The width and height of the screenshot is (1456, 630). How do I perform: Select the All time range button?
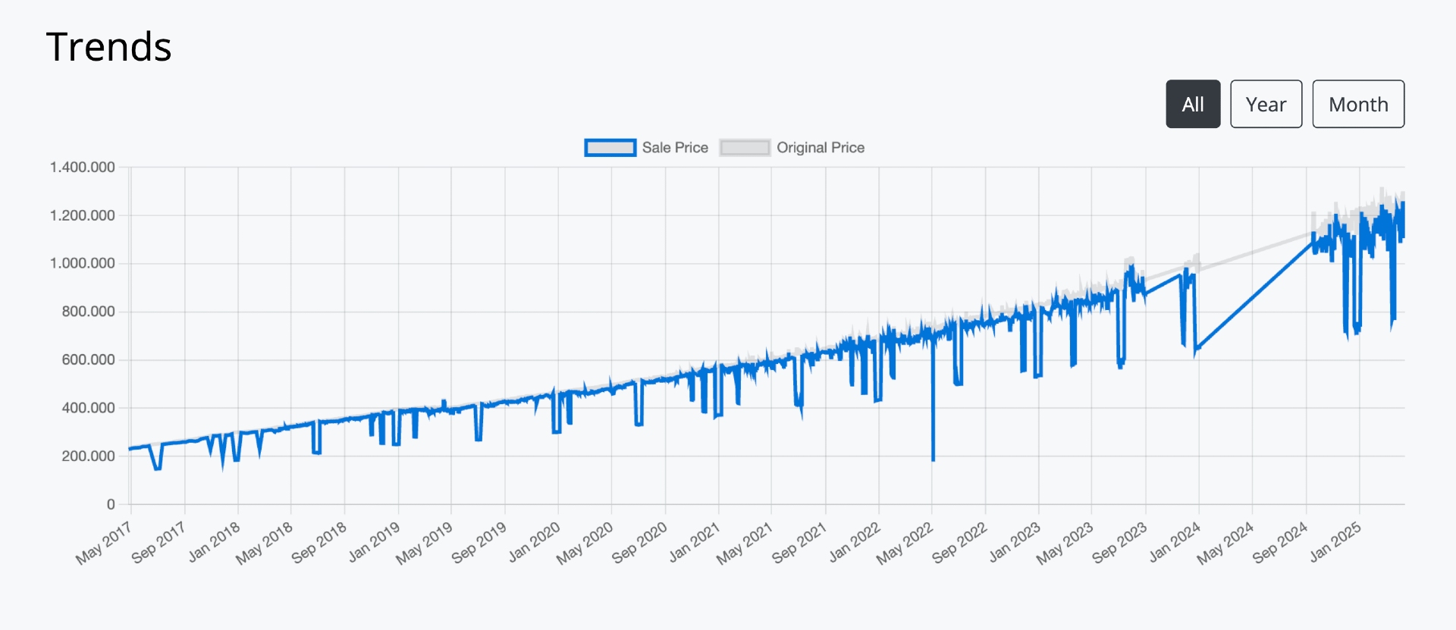(x=1193, y=104)
